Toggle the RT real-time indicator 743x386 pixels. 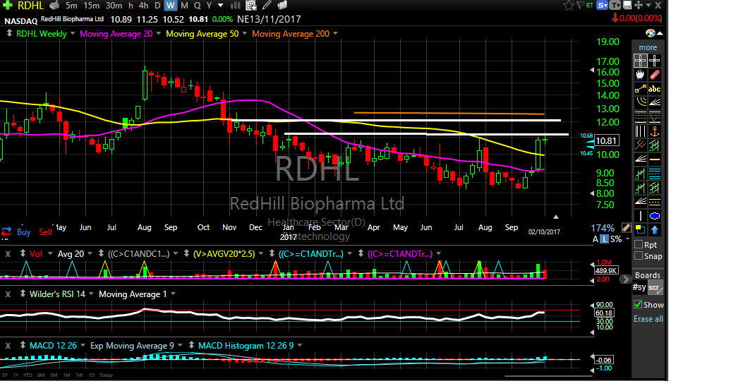589,5
